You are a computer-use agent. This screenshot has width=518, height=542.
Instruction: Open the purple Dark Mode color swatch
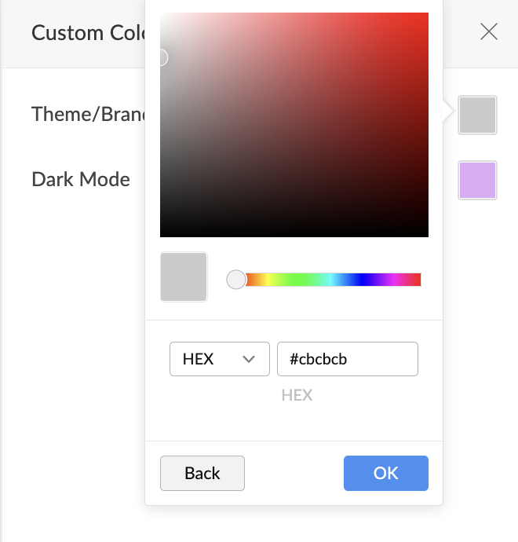click(x=477, y=180)
